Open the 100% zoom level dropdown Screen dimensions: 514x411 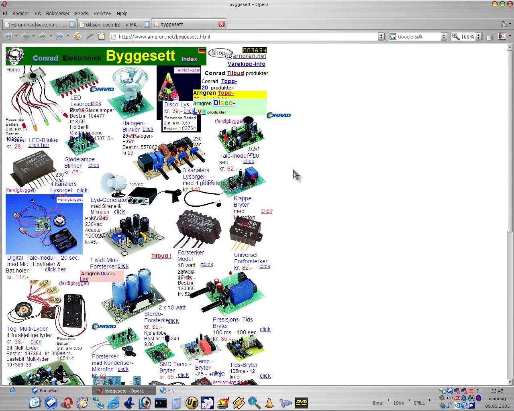coord(478,37)
